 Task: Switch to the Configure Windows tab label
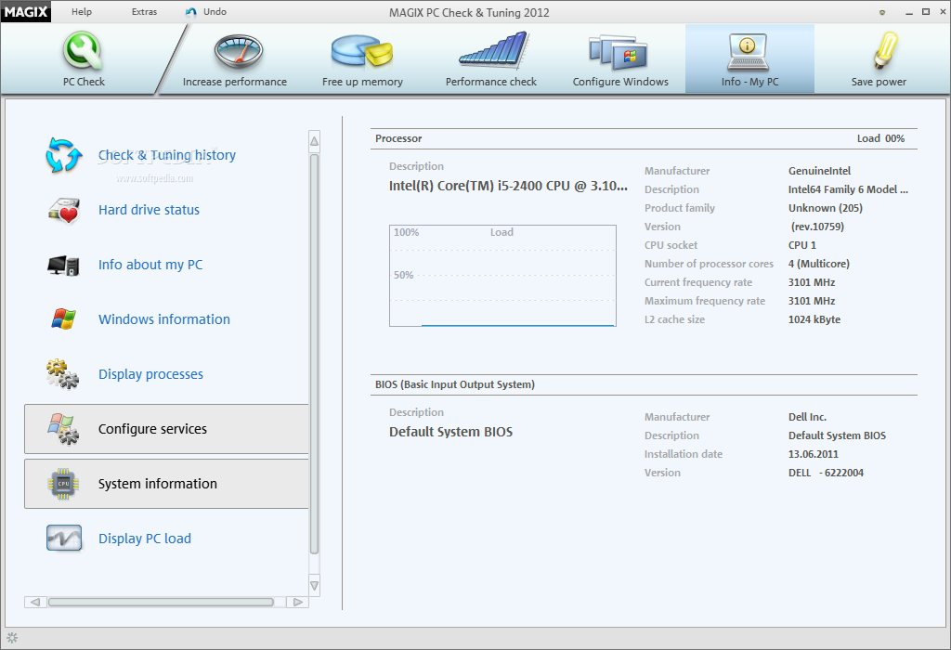pyautogui.click(x=620, y=82)
